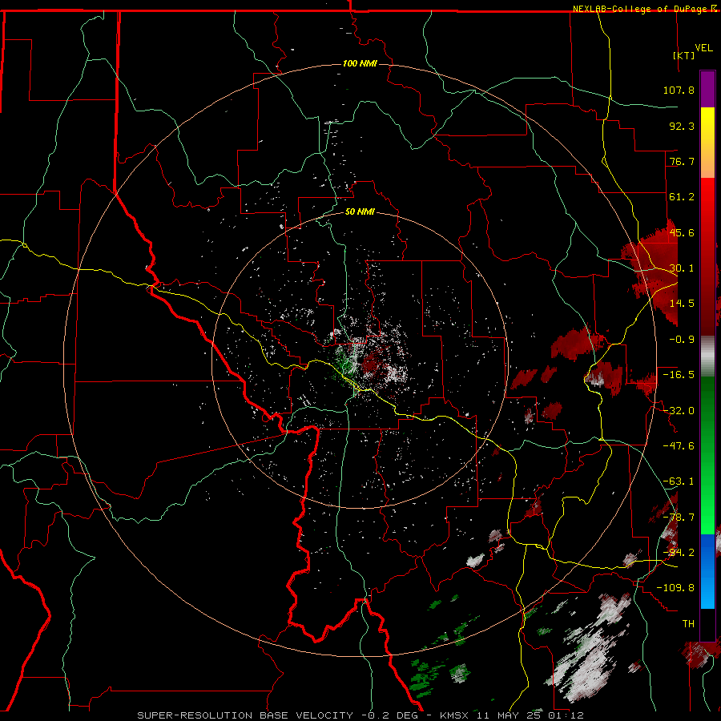Click the 92.3 scale value

682,126
